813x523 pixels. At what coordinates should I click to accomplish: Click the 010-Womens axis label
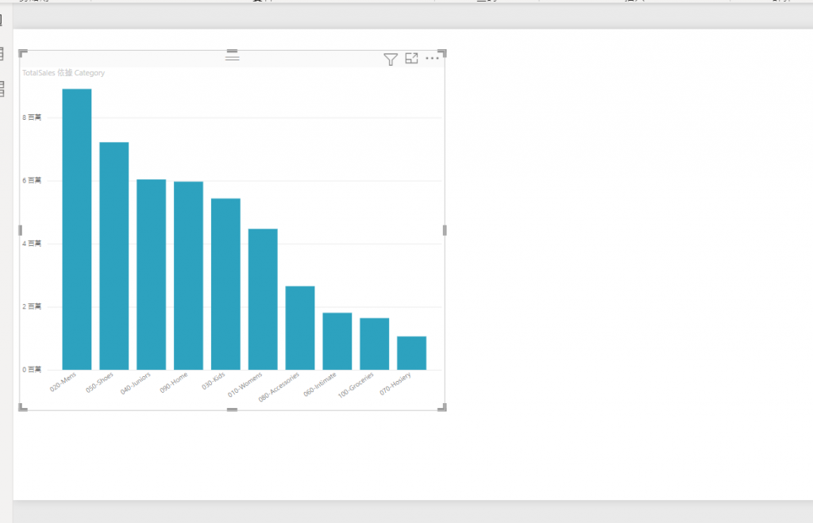coord(245,385)
